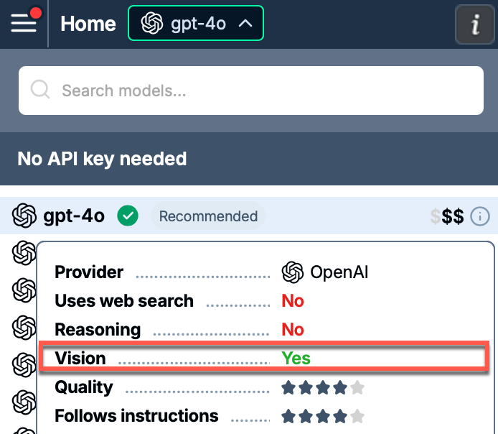Go to the Home tab
This screenshot has height=434, width=498.
tap(88, 24)
